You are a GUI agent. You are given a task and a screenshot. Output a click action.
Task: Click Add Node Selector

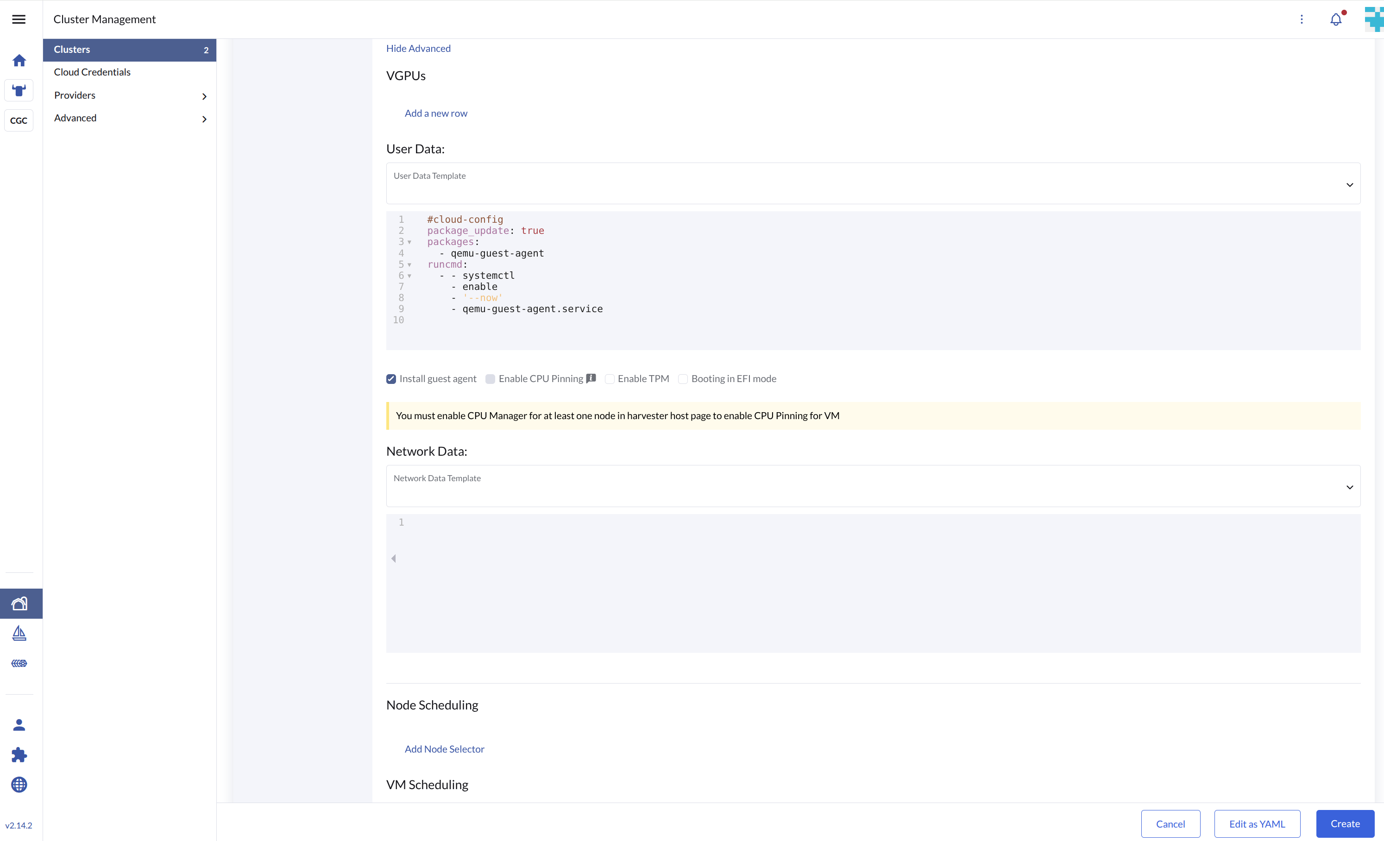(444, 749)
